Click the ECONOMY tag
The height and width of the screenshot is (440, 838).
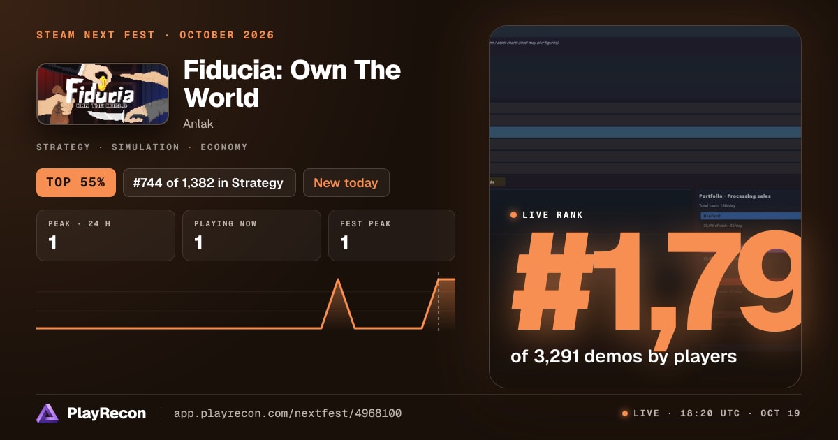click(224, 147)
